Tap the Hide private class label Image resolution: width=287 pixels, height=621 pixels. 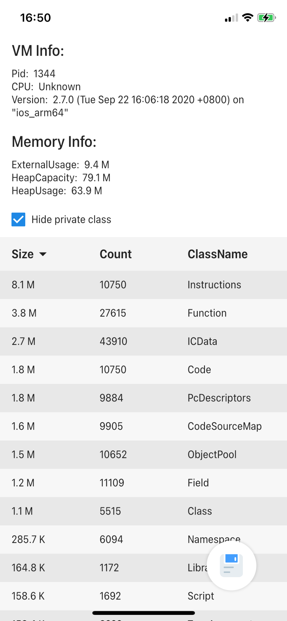pos(71,220)
